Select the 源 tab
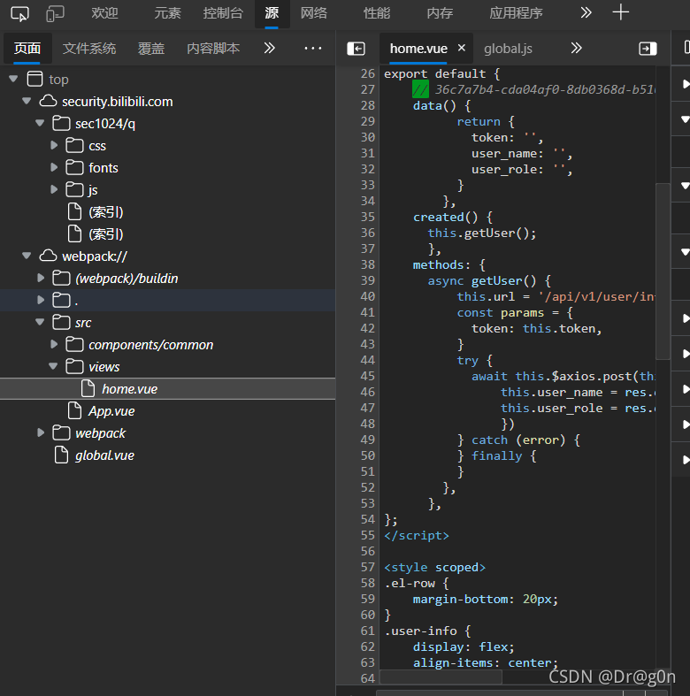Image resolution: width=690 pixels, height=696 pixels. click(272, 13)
